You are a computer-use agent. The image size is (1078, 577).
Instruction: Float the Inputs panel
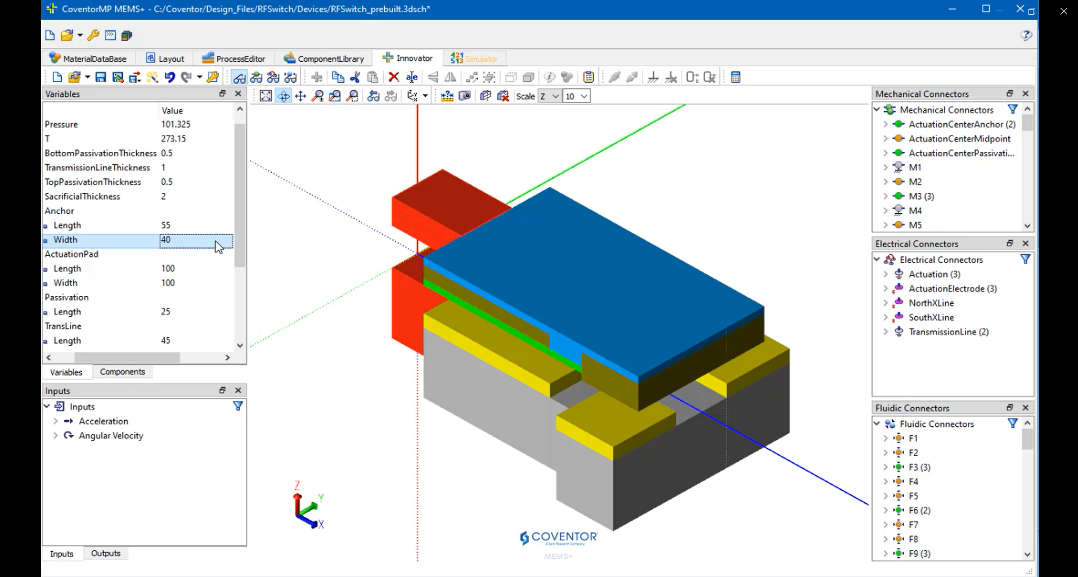(222, 390)
